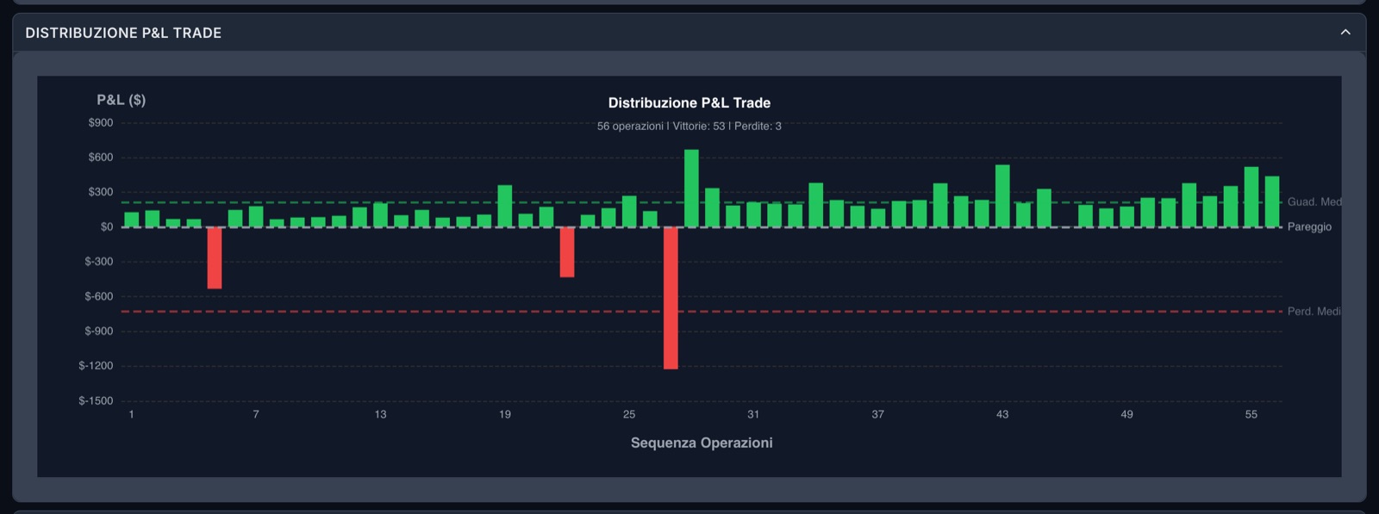The height and width of the screenshot is (514, 1379).
Task: Click the 'P&L ($)' y-axis title
Action: click(121, 100)
